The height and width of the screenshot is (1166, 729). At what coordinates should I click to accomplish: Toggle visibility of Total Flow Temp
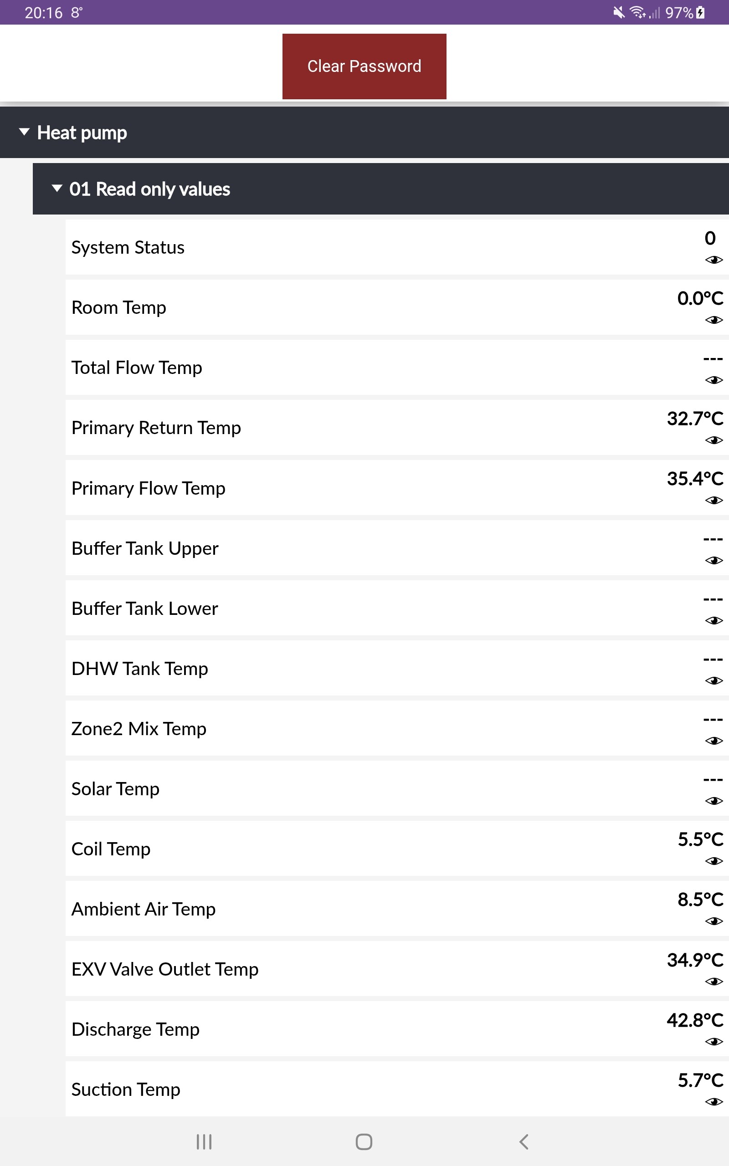pos(714,380)
